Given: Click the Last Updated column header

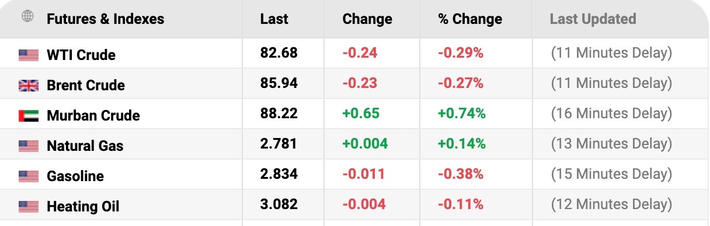Looking at the screenshot, I should tap(593, 19).
